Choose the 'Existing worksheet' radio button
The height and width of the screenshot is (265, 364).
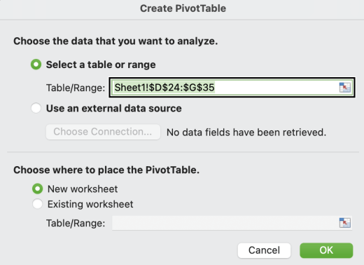pyautogui.click(x=37, y=204)
